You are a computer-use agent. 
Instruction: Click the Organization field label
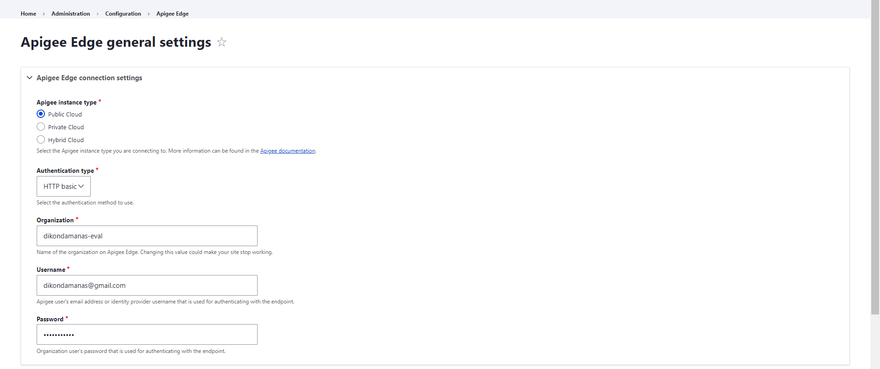coord(55,220)
